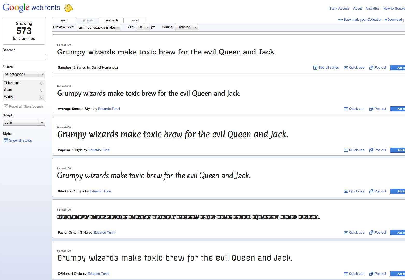Click Show all styles text link
This screenshot has height=280, width=405.
(20, 141)
